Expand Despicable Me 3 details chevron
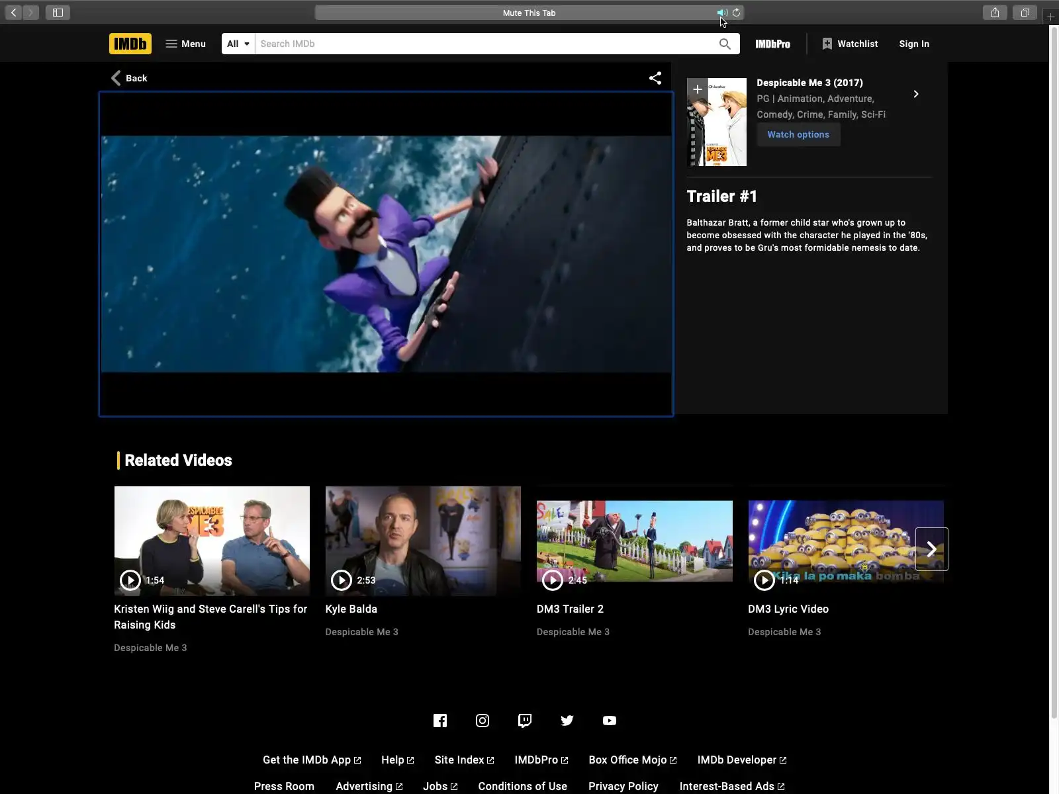This screenshot has height=794, width=1059. tap(916, 94)
